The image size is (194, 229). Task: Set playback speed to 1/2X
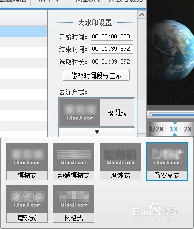pos(156,129)
